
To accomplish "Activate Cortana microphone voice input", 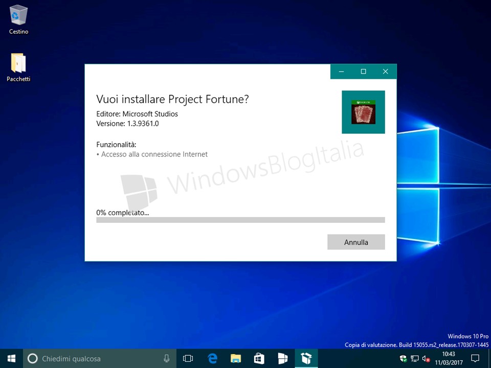I will [167, 359].
